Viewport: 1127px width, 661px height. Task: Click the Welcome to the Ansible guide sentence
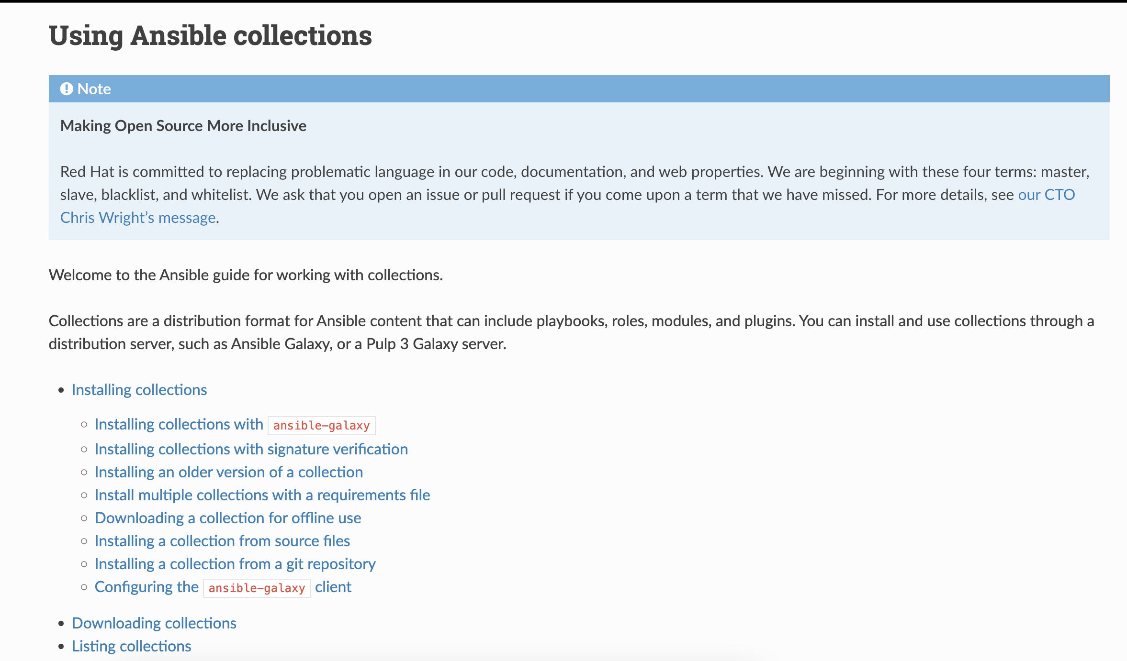click(x=246, y=275)
